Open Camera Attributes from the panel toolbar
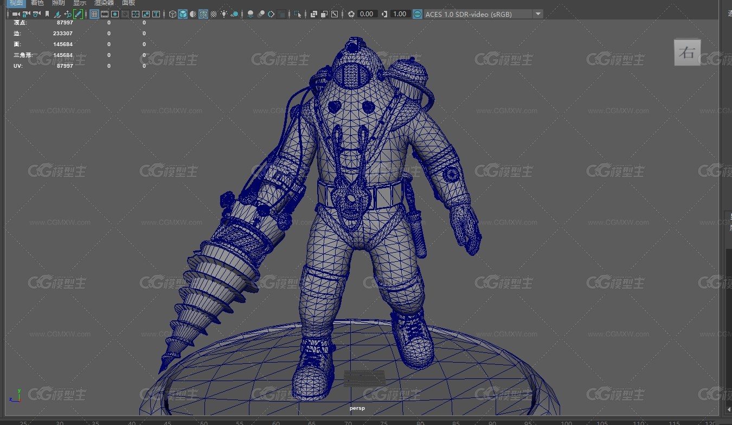Viewport: 732px width, 425px height. click(36, 14)
